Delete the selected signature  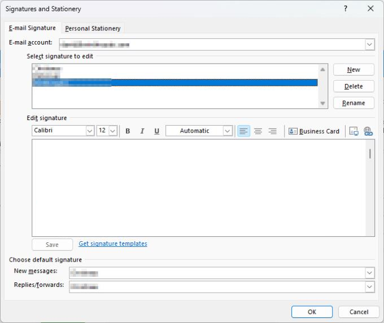[354, 86]
